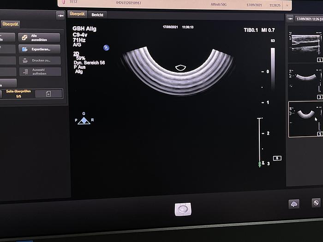323x242 pixels.
Task: Click the cloud upload icon
Action: [x=294, y=204]
